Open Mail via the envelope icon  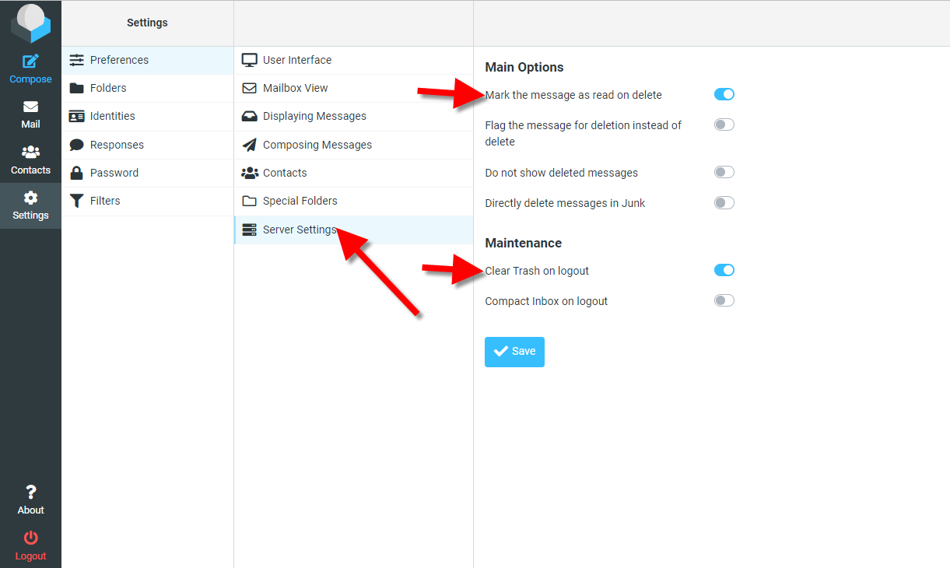tap(30, 107)
